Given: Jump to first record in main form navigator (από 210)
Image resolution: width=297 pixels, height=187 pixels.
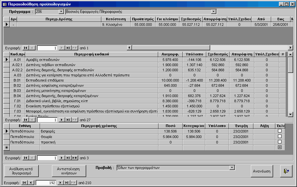Looking at the screenshot, I should click(25, 183).
